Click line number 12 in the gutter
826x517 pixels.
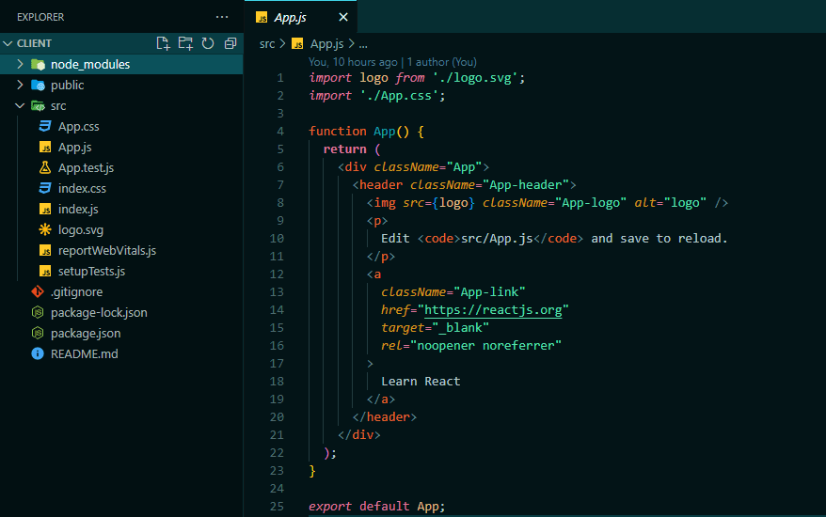coord(277,274)
